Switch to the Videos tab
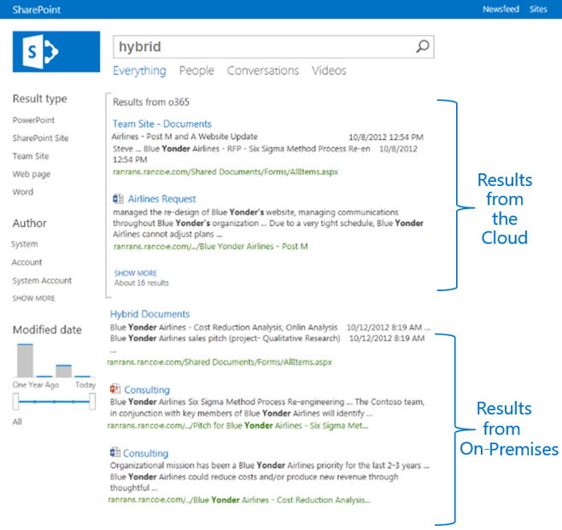 click(329, 71)
